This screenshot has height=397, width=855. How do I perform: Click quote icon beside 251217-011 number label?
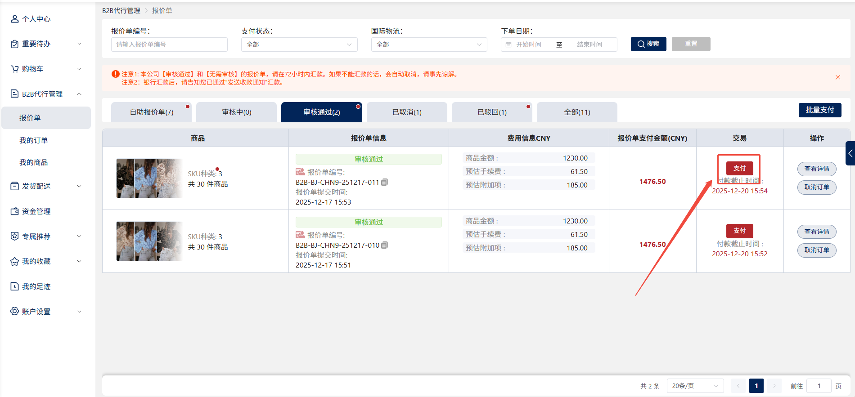point(300,172)
